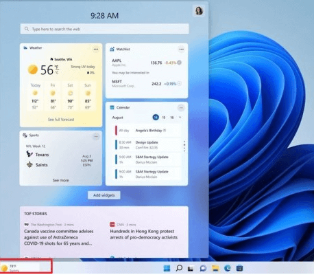Select Today's forecast column
Viewport: 314px width, 275px height.
pos(35,96)
